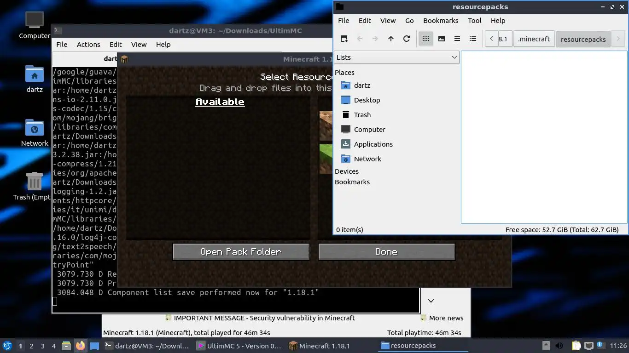Switch to compact list view
Image resolution: width=629 pixels, height=353 pixels.
[457, 39]
